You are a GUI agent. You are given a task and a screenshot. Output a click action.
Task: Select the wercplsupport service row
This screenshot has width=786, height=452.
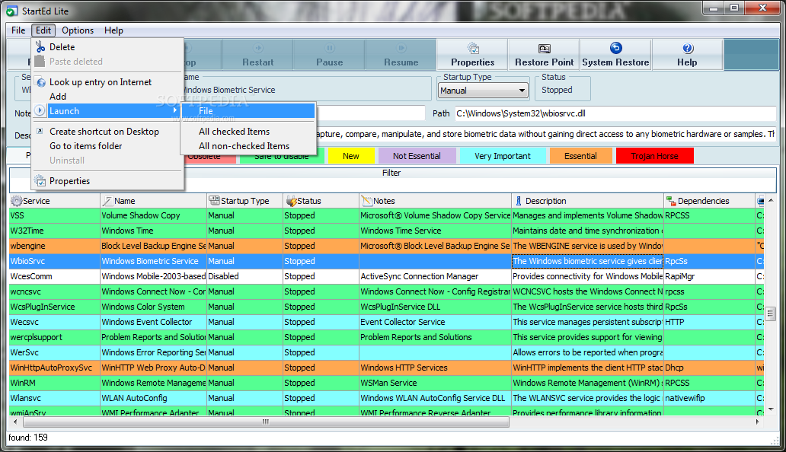point(386,337)
